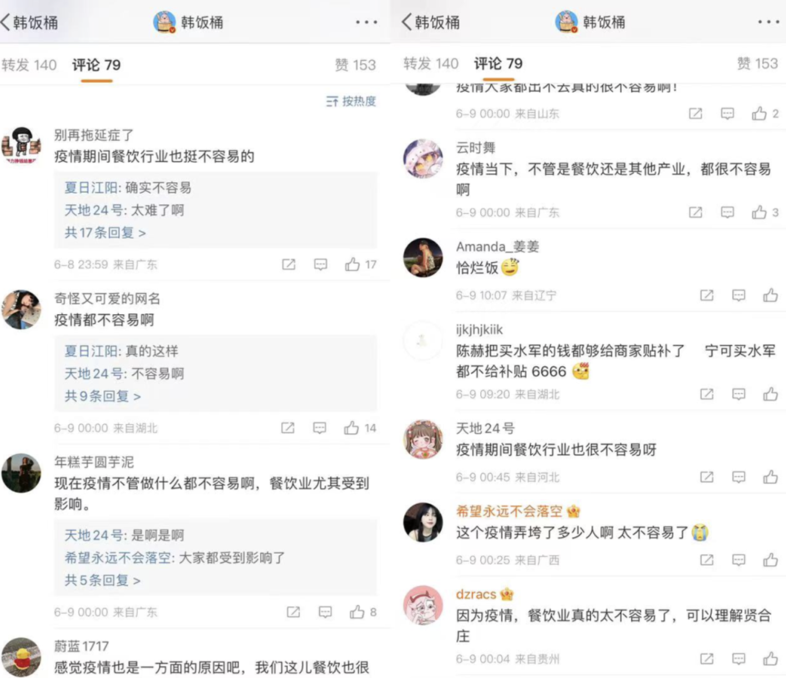Tap the repost icon under 年糕芋圆芋泥's comment

click(293, 612)
